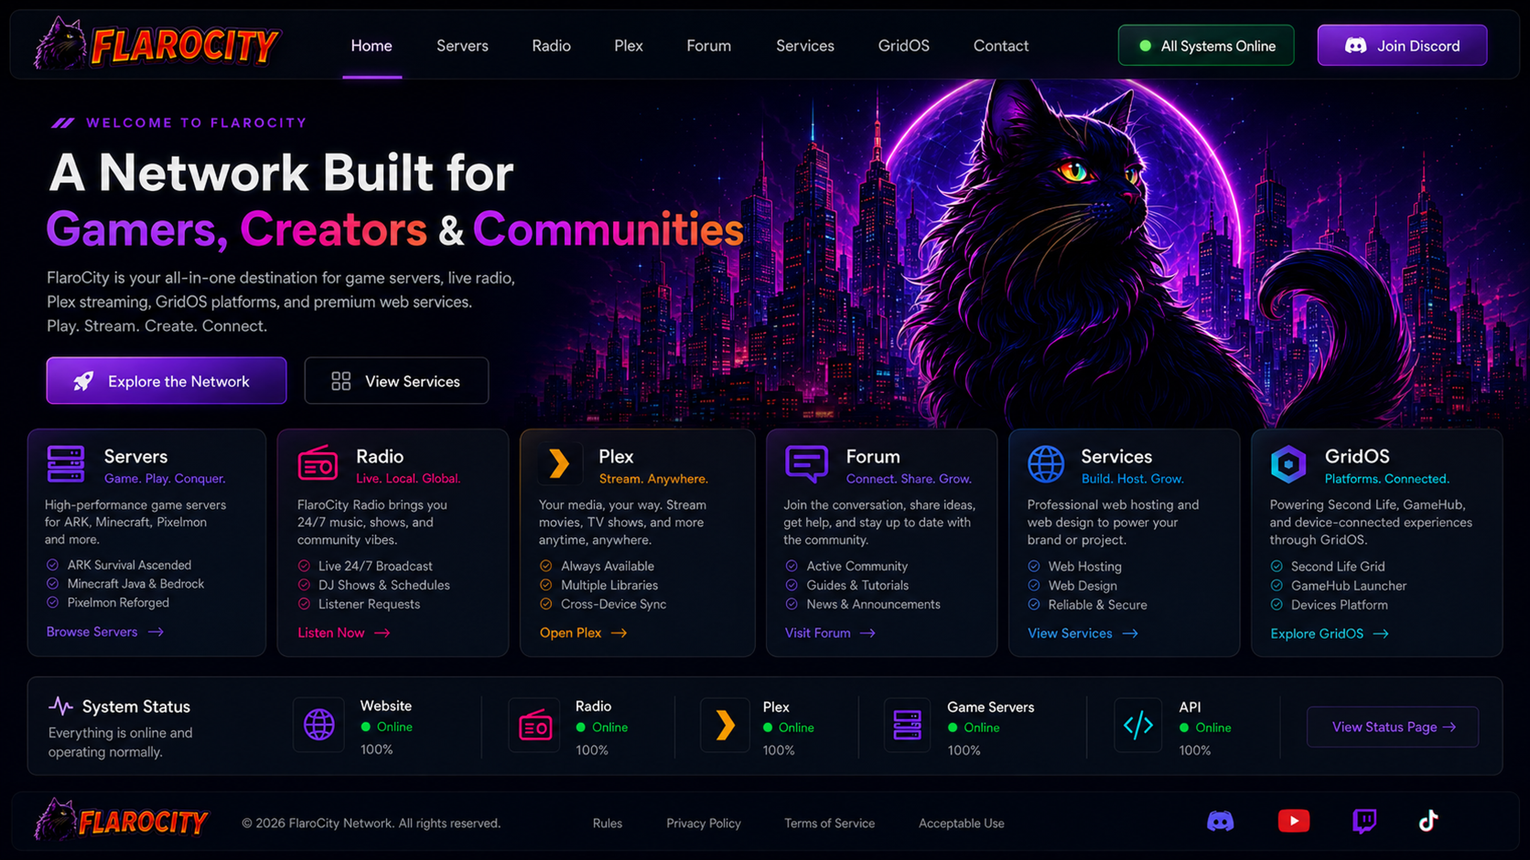Click the Discord icon in Join Discord button

click(x=1355, y=46)
